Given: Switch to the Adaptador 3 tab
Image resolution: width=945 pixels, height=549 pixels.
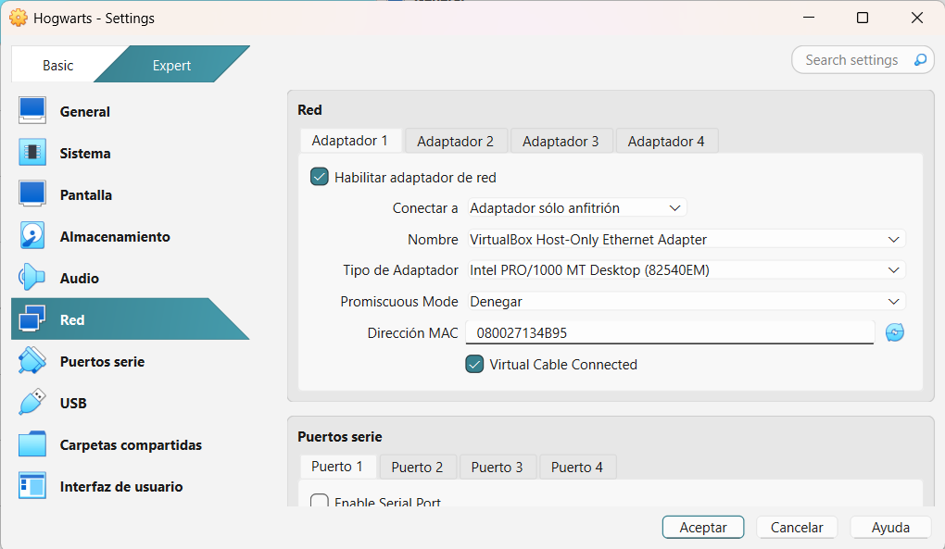Looking at the screenshot, I should [561, 140].
